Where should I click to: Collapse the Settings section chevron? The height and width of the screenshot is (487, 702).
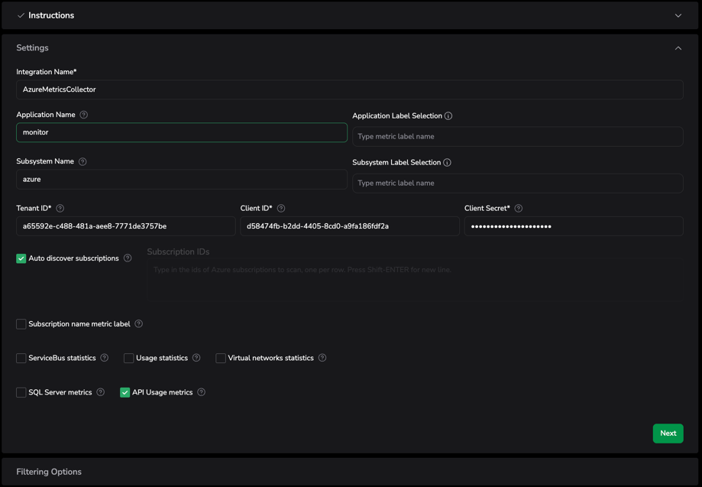678,48
